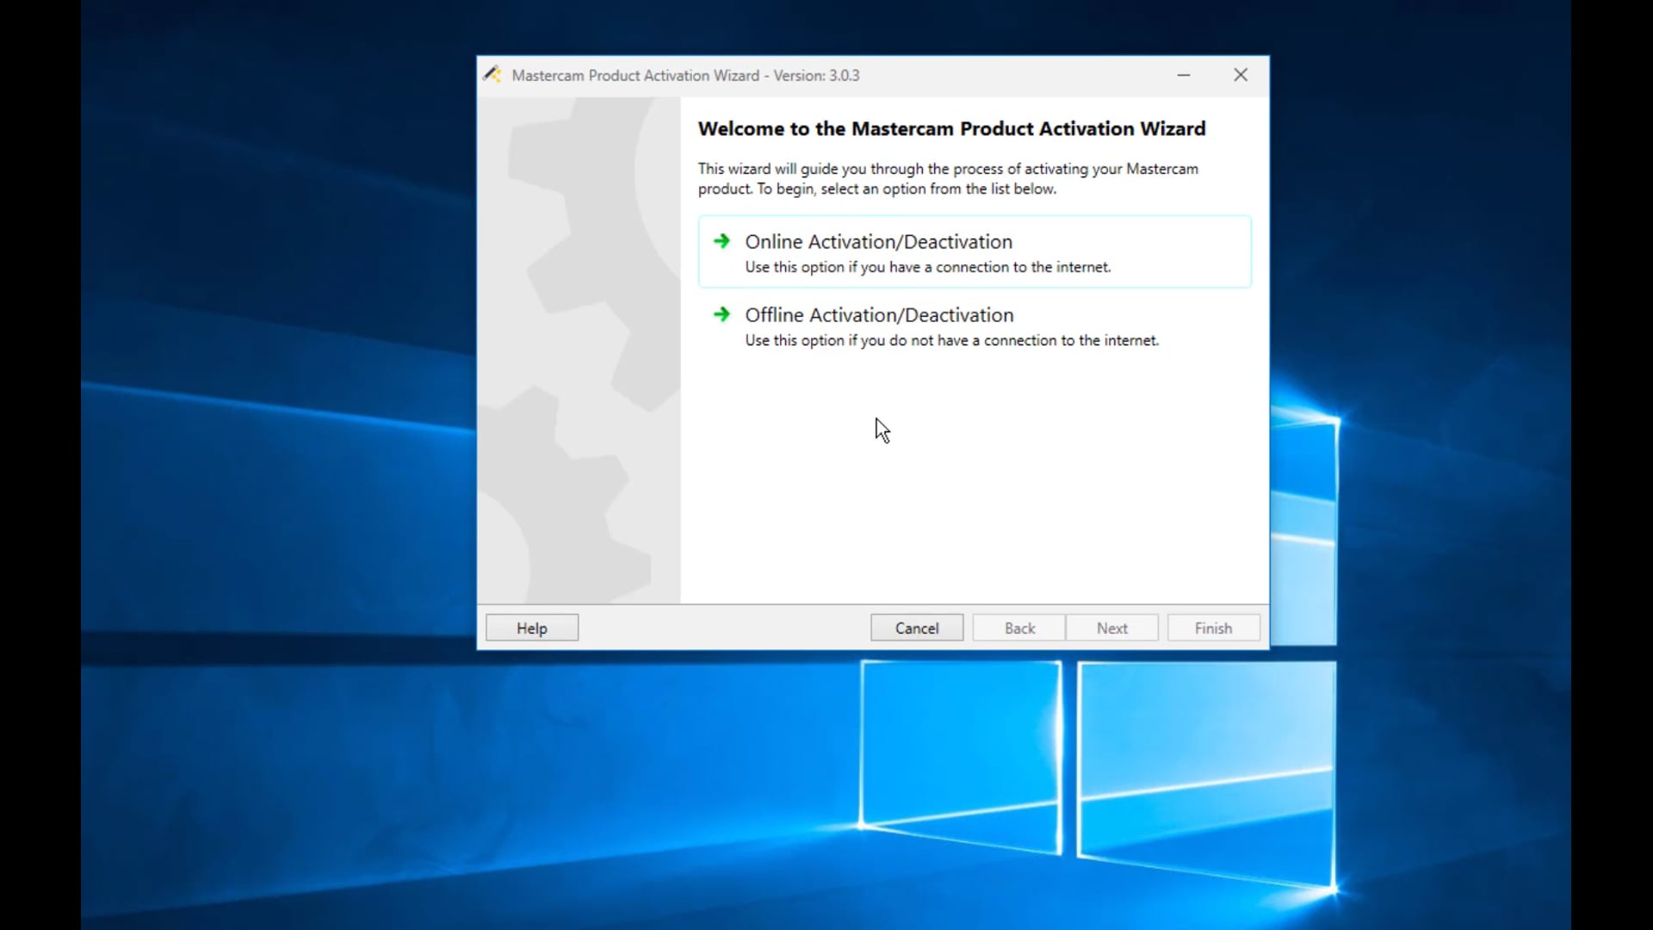Minimize the Activation Wizard window
The height and width of the screenshot is (930, 1653).
(x=1184, y=75)
